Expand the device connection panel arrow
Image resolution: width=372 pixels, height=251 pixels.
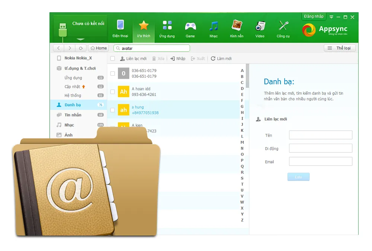pyautogui.click(x=80, y=39)
